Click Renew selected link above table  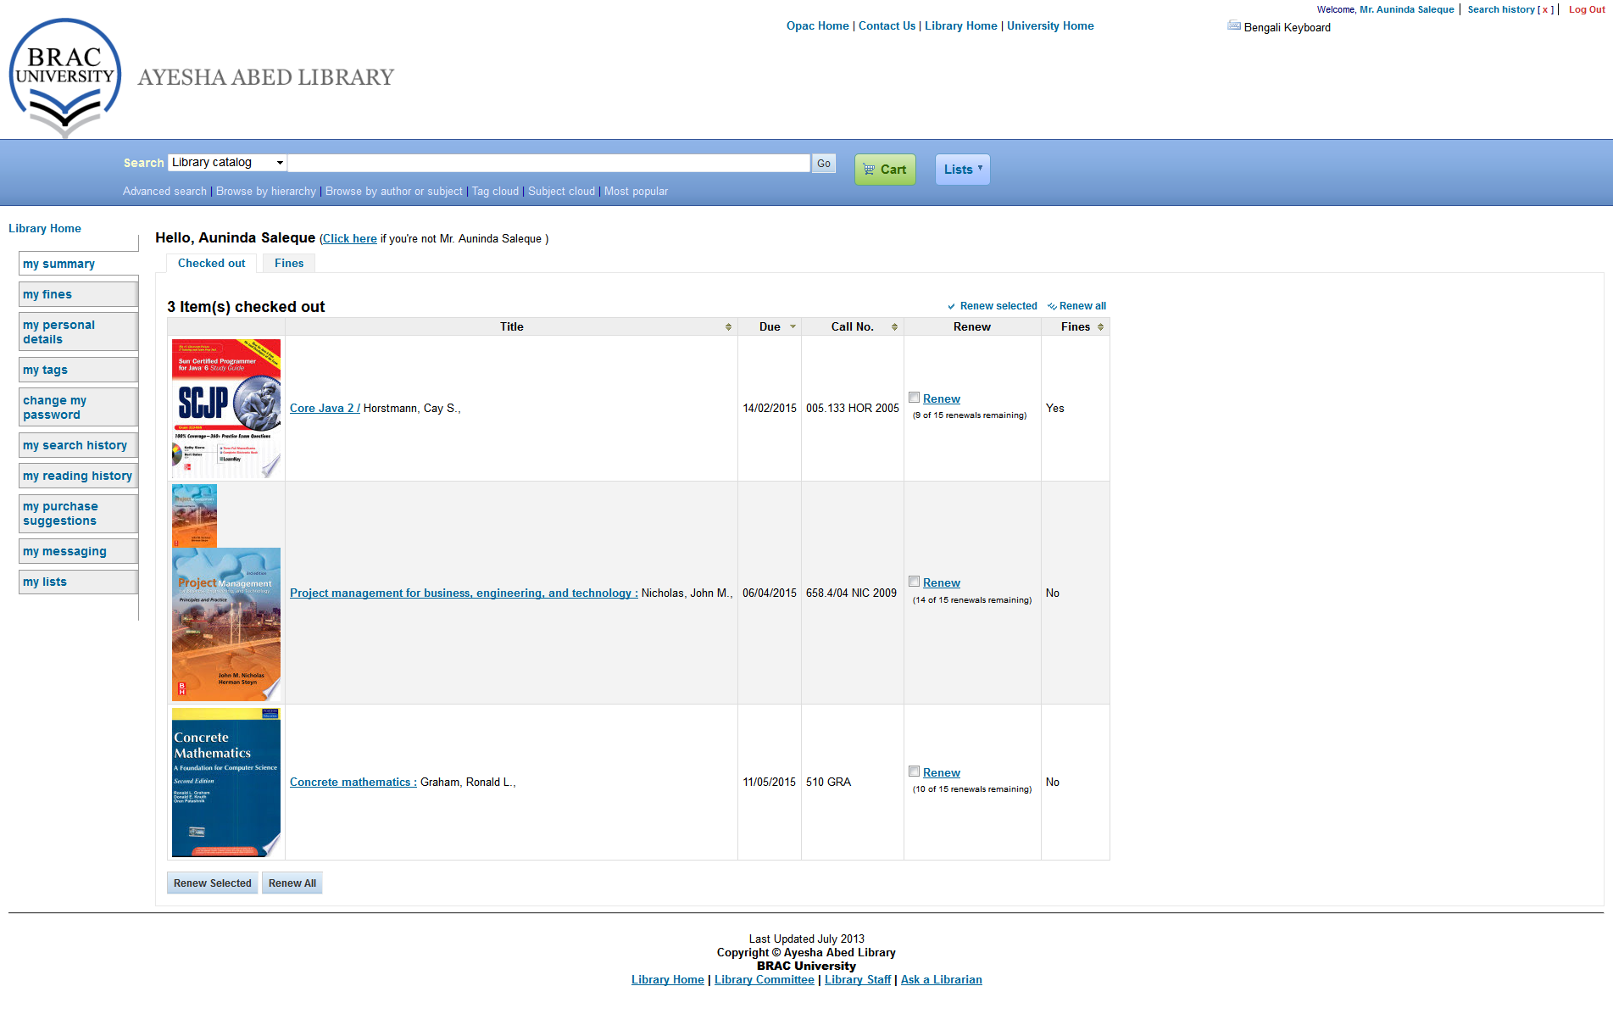[x=998, y=306]
